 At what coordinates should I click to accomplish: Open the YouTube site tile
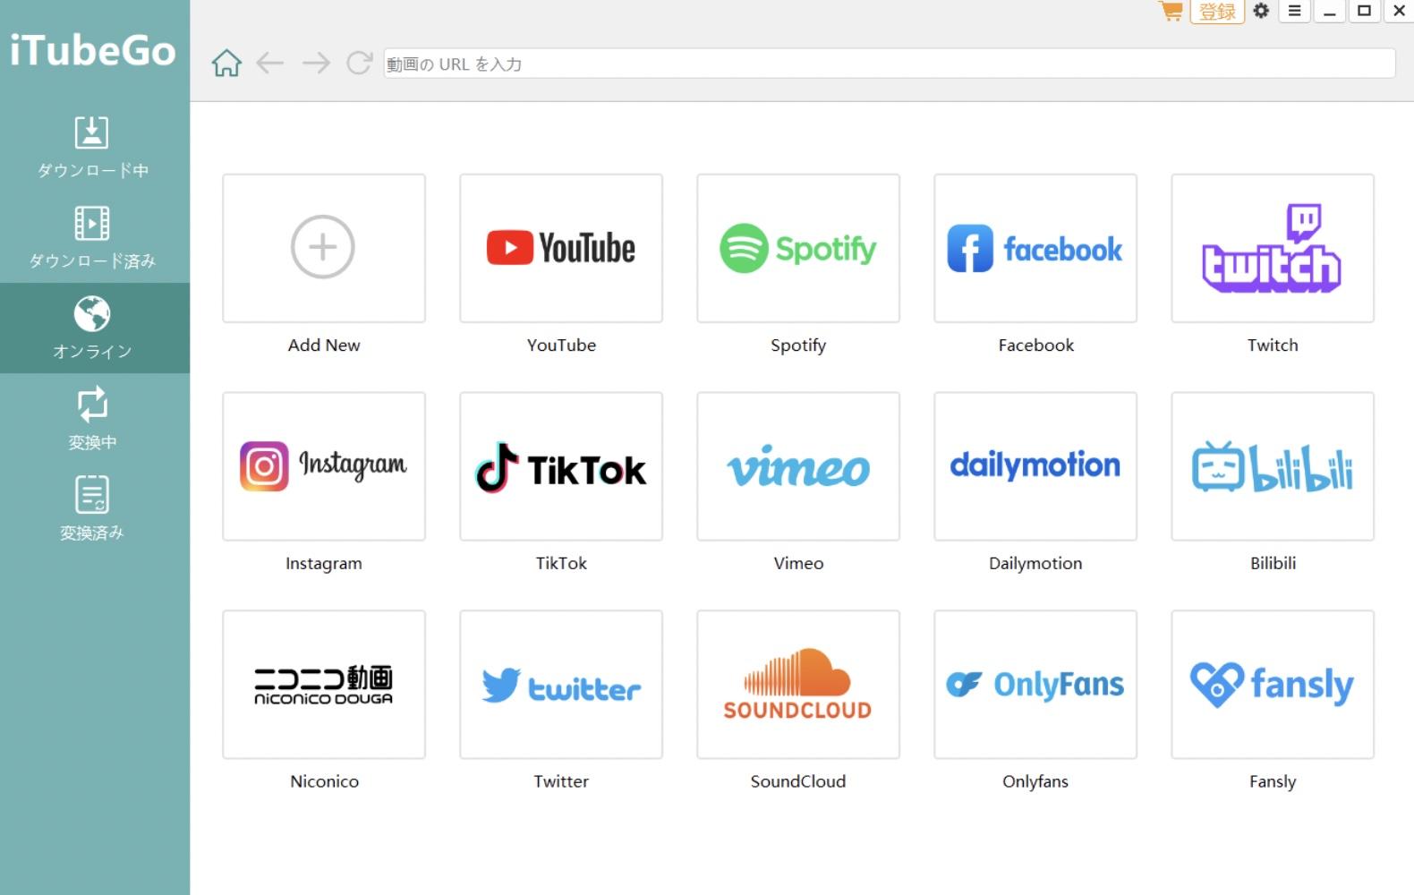tap(561, 248)
